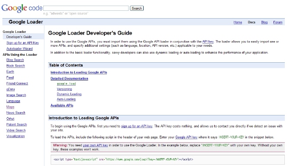This screenshot has width=287, height=166.
Task: Click the Google Loader sidebar heading
Action: pyautogui.click(x=14, y=32)
